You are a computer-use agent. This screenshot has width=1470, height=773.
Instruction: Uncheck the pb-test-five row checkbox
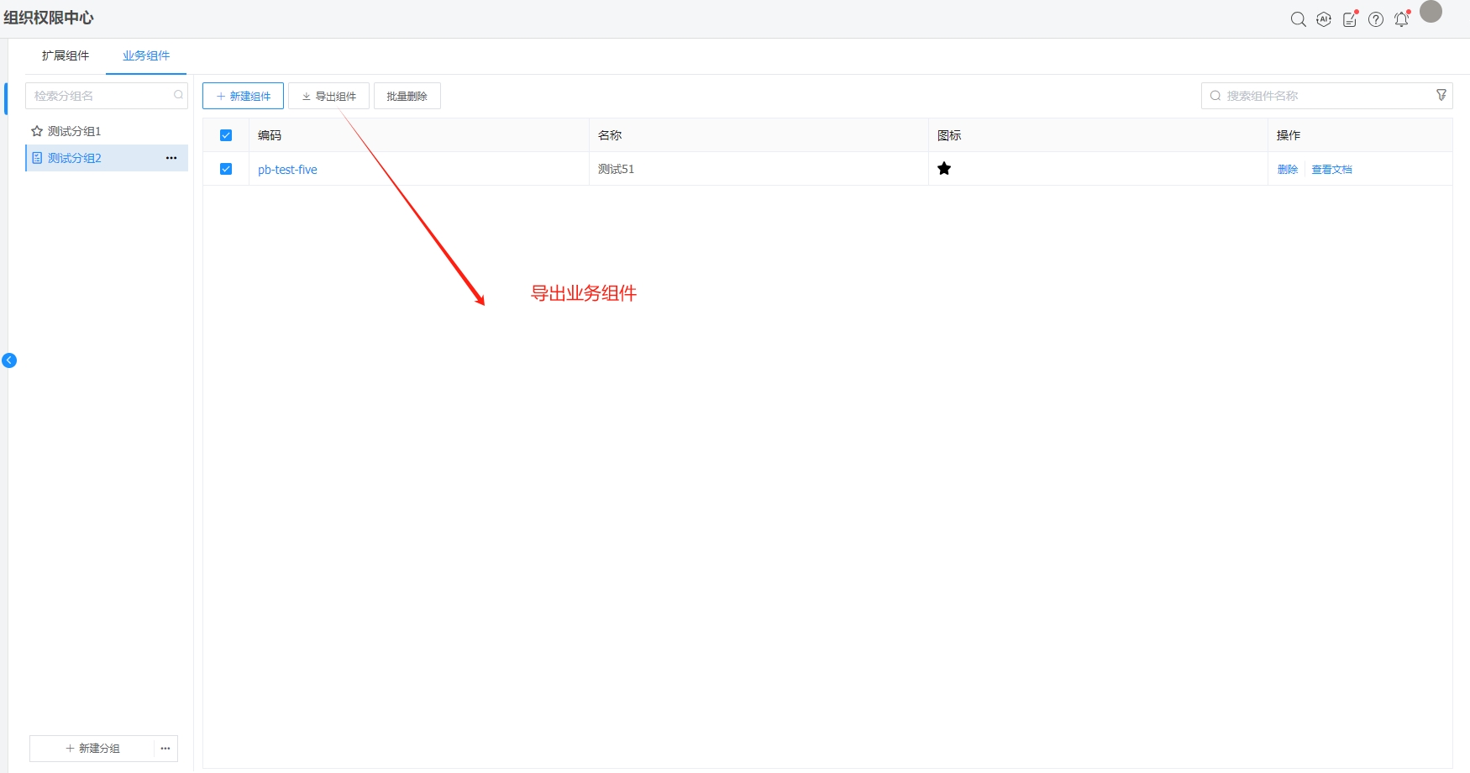pyautogui.click(x=226, y=169)
